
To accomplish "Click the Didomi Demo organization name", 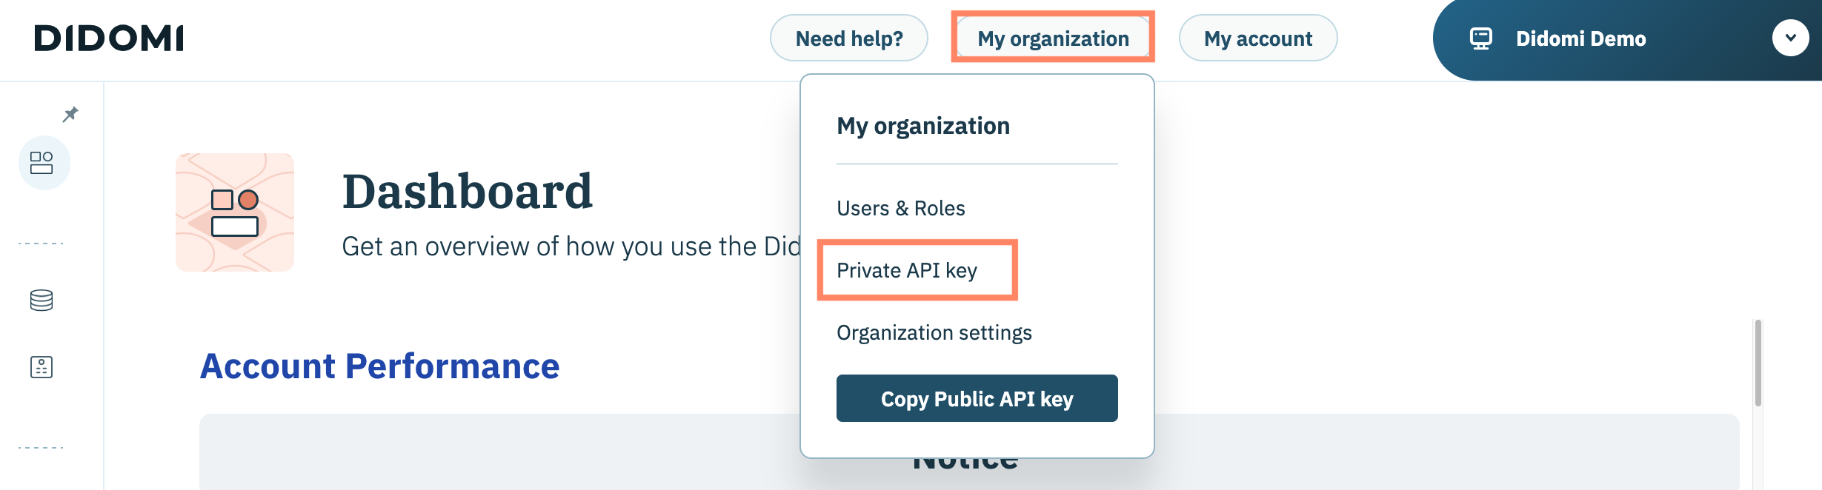I will pos(1580,38).
